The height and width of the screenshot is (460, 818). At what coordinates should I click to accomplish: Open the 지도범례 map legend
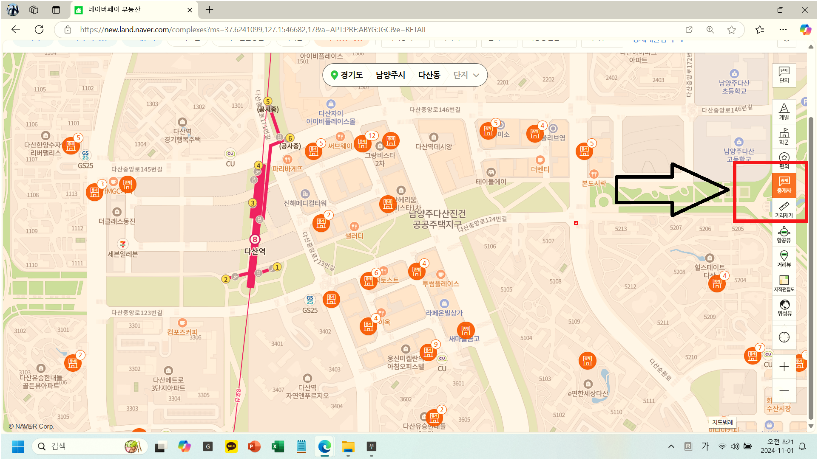coord(722,422)
